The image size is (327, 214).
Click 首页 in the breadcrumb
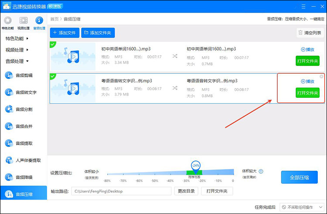click(x=54, y=19)
